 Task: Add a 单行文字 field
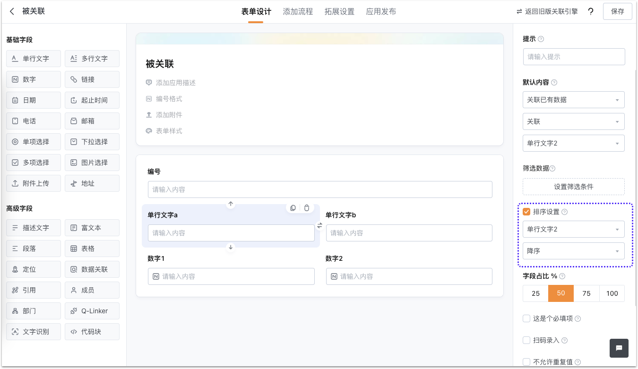point(34,59)
